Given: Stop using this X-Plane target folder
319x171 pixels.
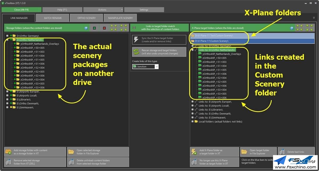Looking at the screenshot, I should click(215, 162).
